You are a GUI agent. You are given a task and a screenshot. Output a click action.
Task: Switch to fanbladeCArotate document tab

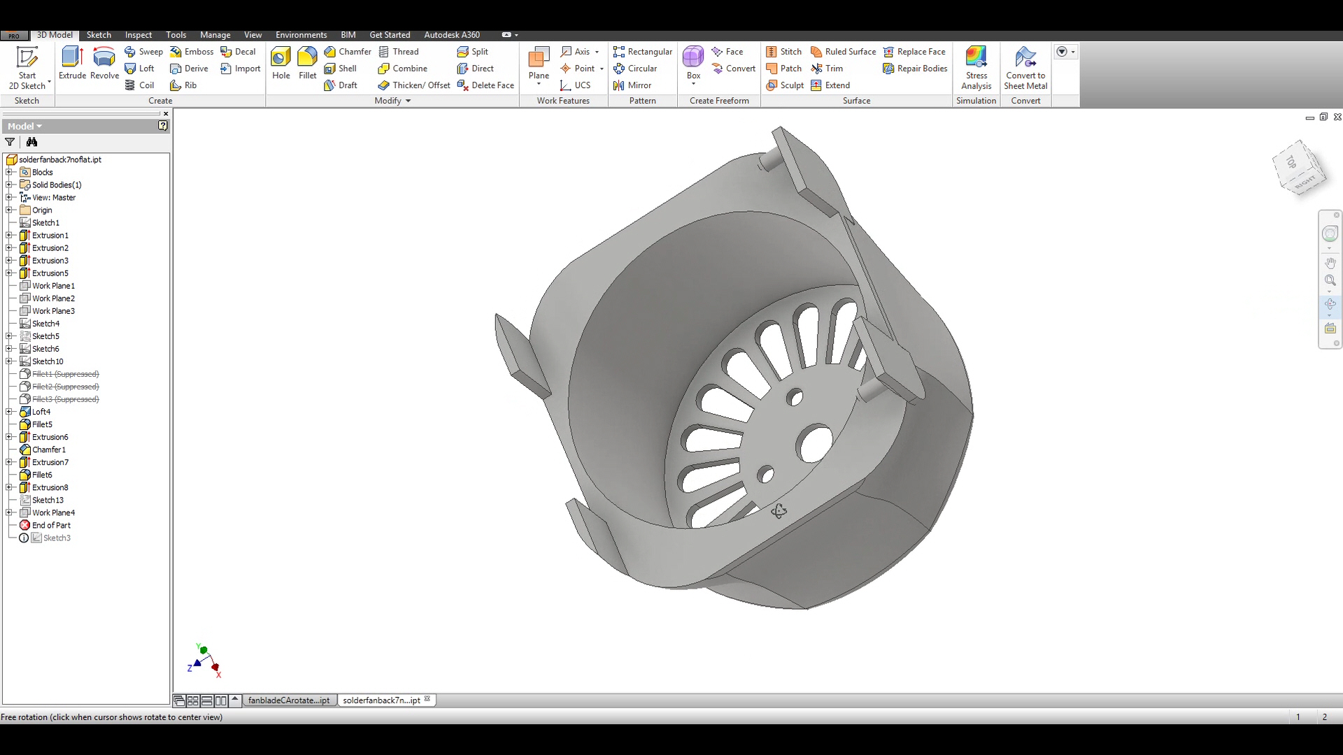click(x=289, y=700)
